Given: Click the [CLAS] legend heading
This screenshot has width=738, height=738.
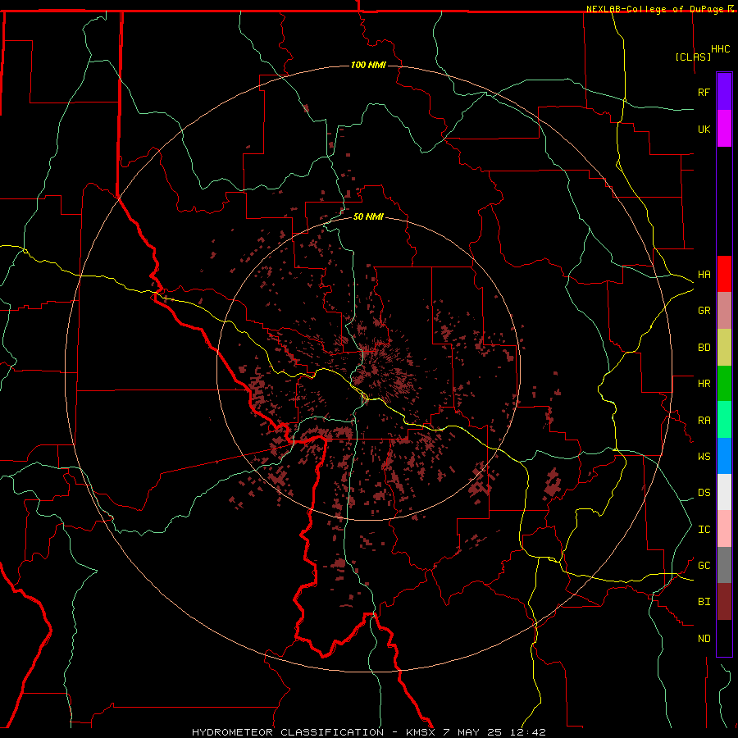Looking at the screenshot, I should [693, 57].
